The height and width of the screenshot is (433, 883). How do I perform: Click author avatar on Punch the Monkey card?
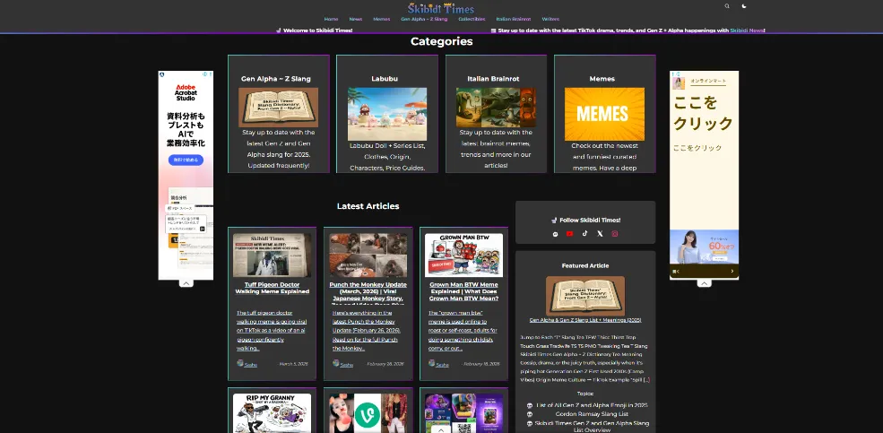pos(335,363)
